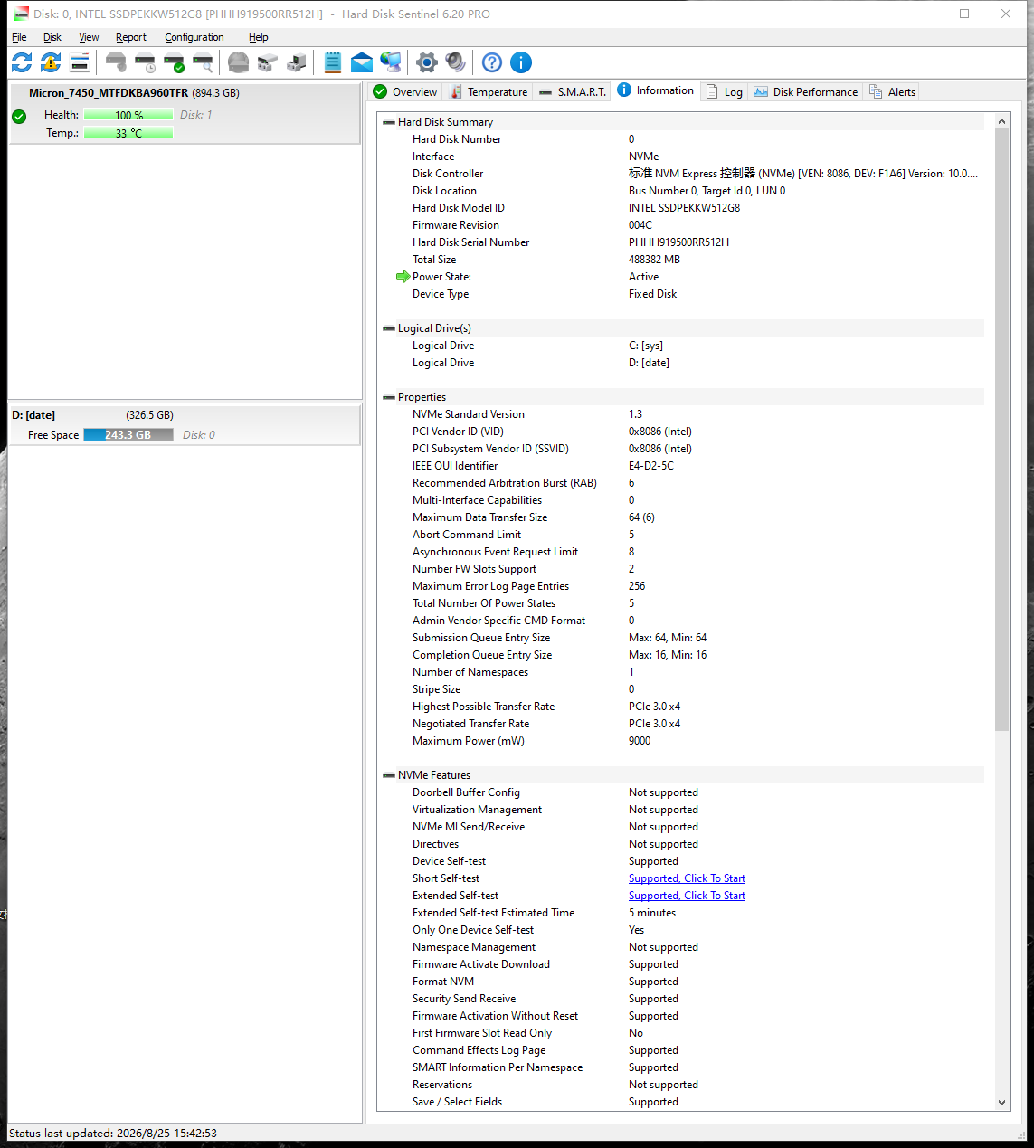Open the Disk menu
This screenshot has width=1034, height=1148.
click(52, 37)
